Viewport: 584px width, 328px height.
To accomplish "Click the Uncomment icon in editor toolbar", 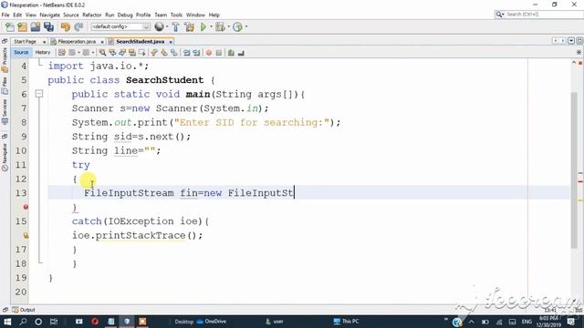I will pyautogui.click(x=241, y=53).
